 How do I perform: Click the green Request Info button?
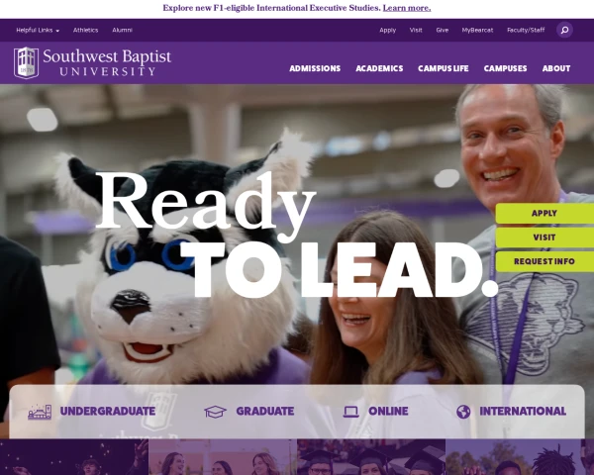544,261
